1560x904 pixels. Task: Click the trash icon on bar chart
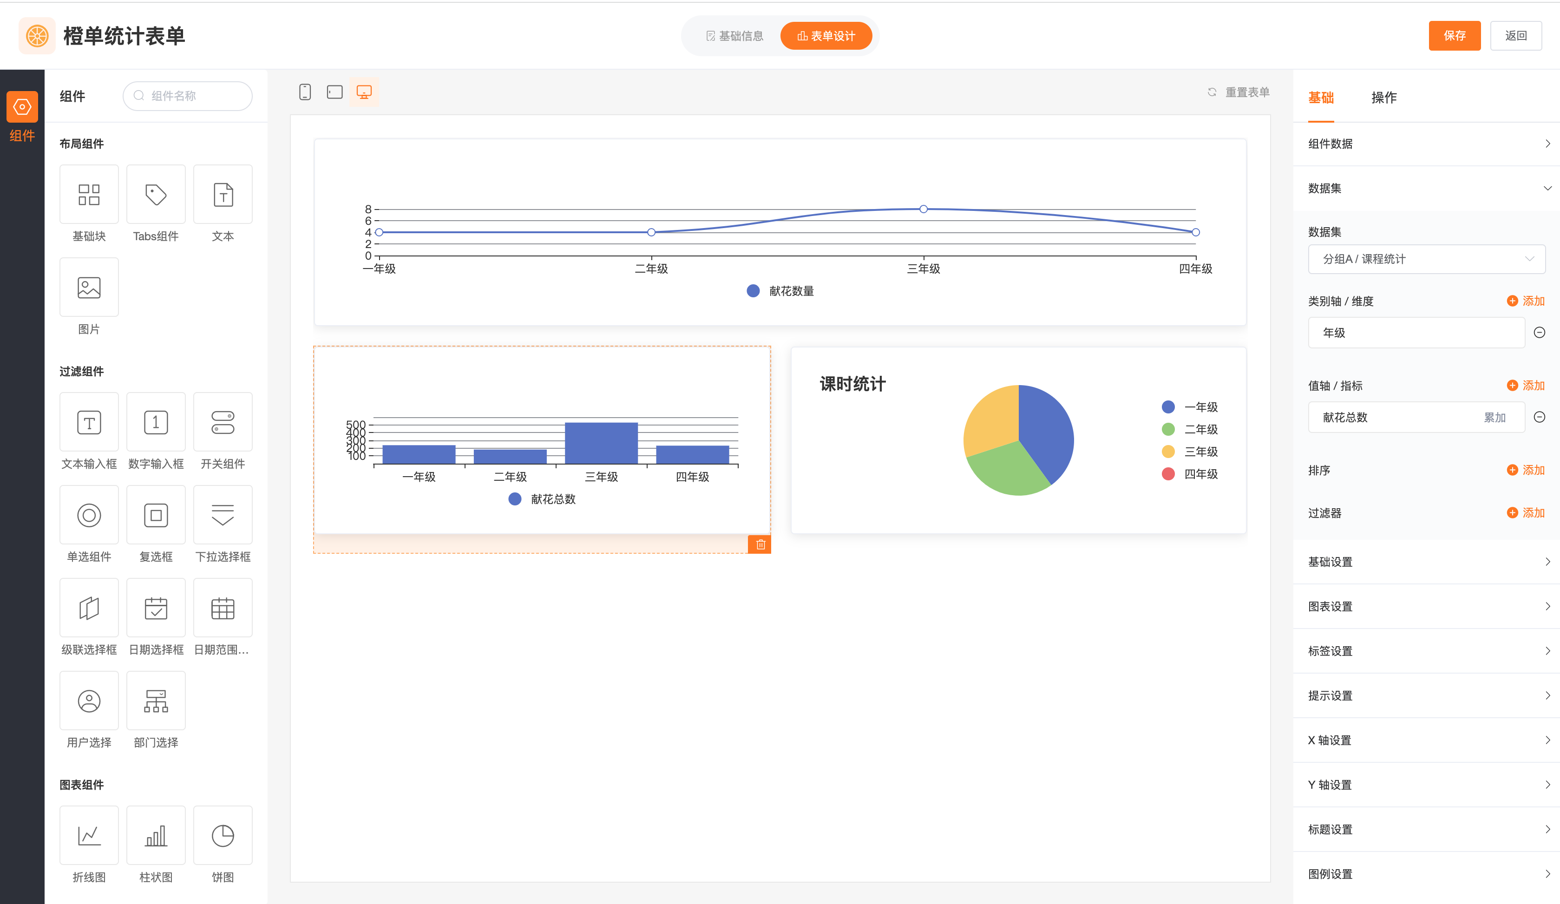point(760,544)
